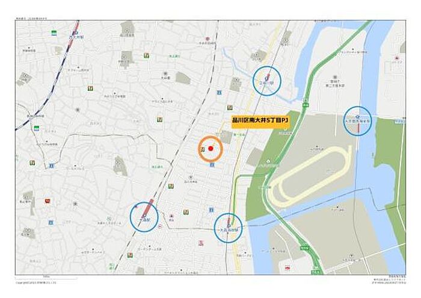Click the circled 大森駅 station marker
Image resolution: width=421 pixels, height=298 pixels.
pos(144,217)
